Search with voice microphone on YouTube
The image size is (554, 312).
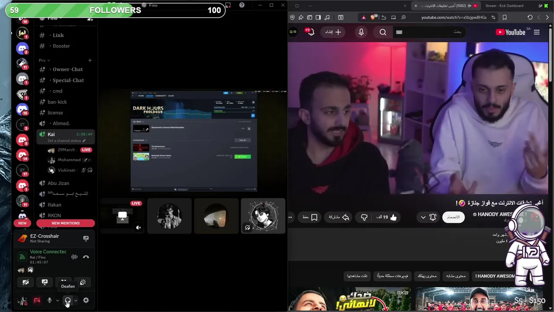click(361, 32)
